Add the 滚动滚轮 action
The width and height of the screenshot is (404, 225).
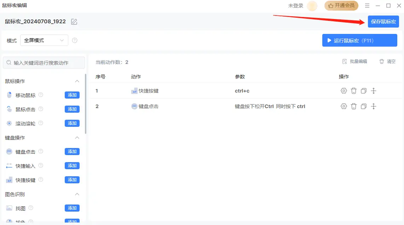click(72, 123)
